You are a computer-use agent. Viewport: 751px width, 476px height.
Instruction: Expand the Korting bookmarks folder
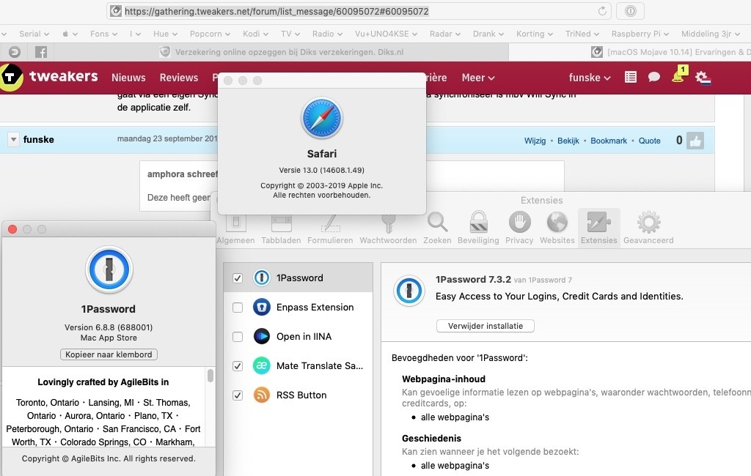tap(535, 34)
